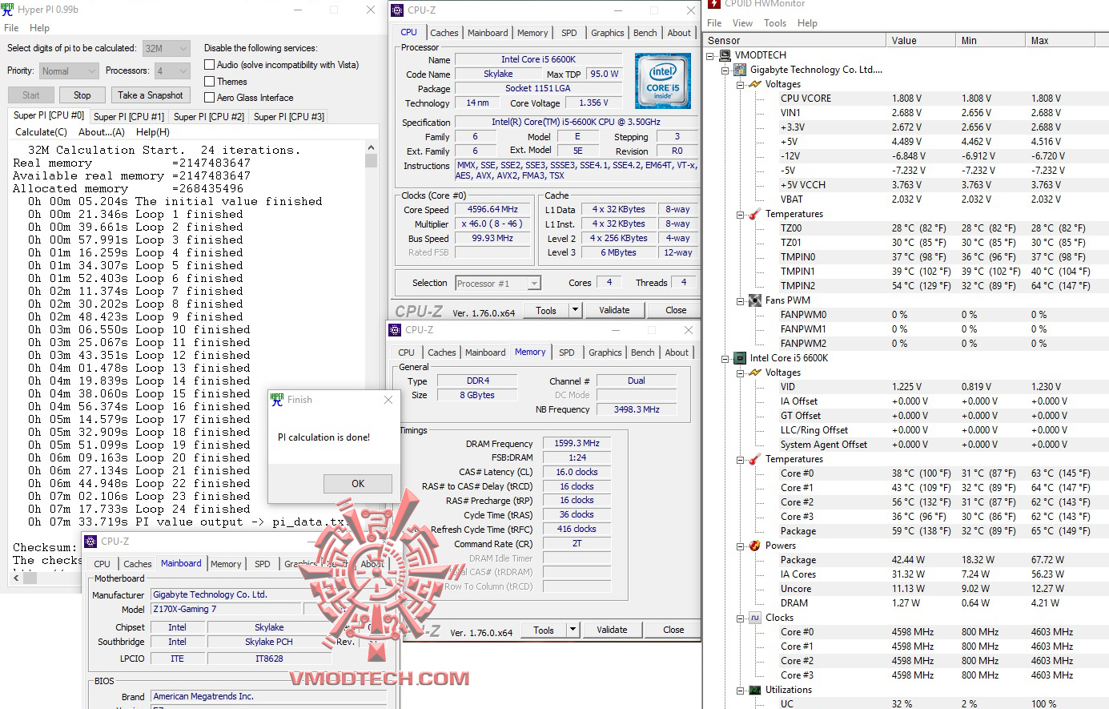Click the Close button in the CPU-Z Memory window
This screenshot has height=709, width=1109.
point(673,630)
